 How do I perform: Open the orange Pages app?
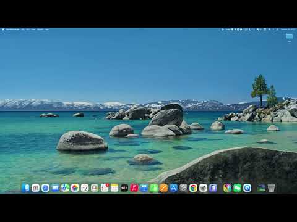(164, 188)
